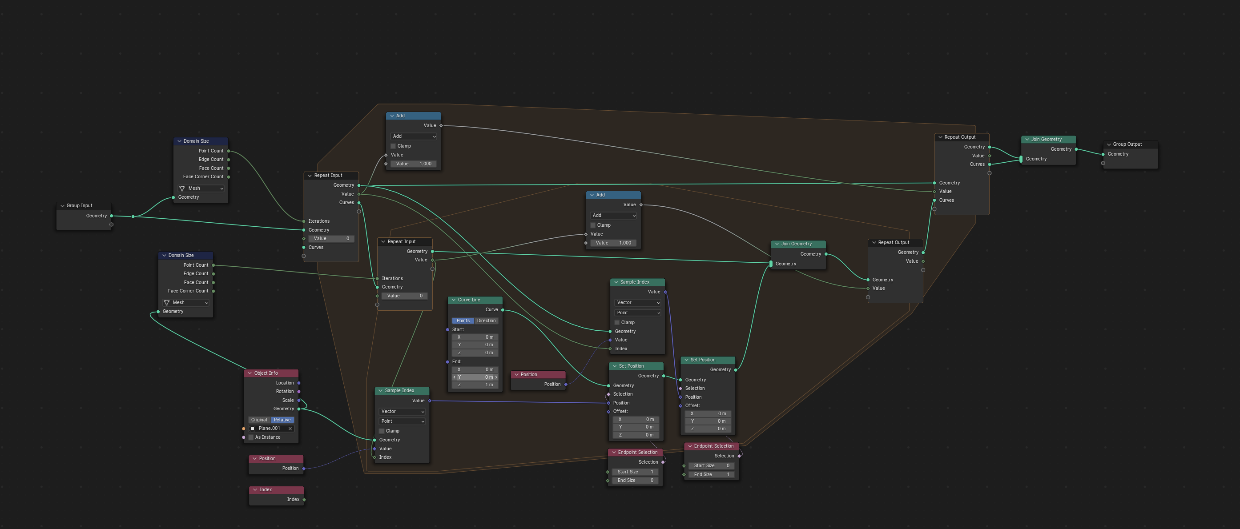Collapse the Object Info node
1240x529 pixels.
[x=250, y=373]
